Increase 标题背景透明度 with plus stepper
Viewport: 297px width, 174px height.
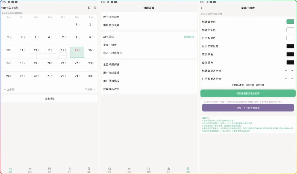coord(292,70)
